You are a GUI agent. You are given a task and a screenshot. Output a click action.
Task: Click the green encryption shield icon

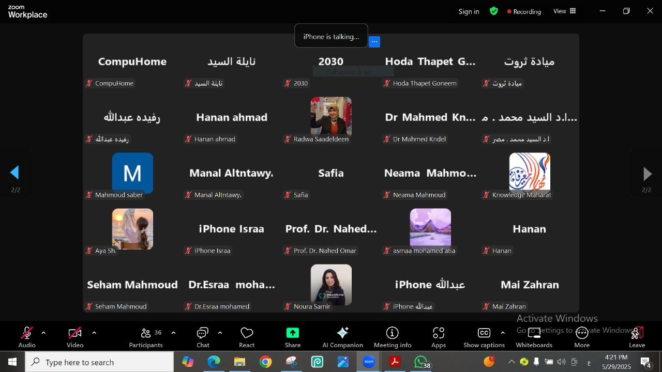(494, 11)
